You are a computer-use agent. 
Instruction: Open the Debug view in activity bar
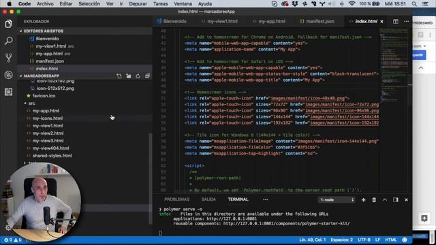[x=9, y=75]
